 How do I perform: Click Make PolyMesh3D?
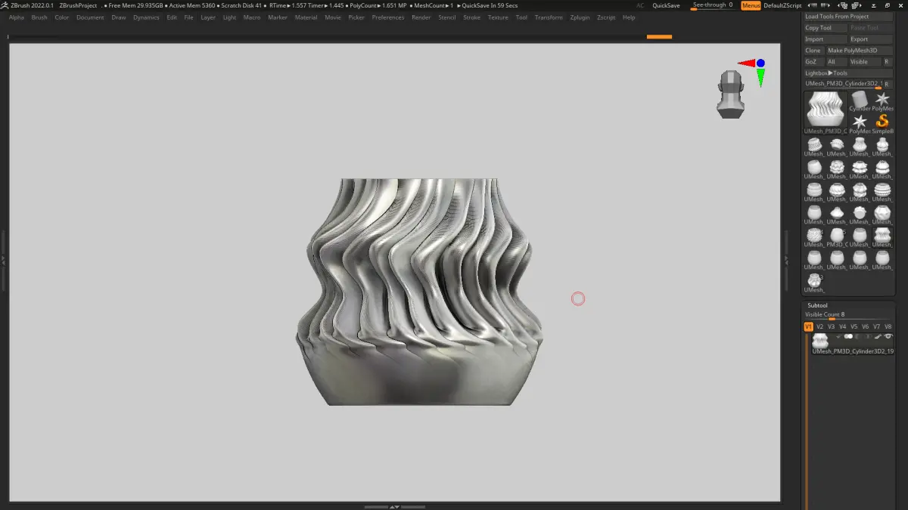pyautogui.click(x=860, y=51)
